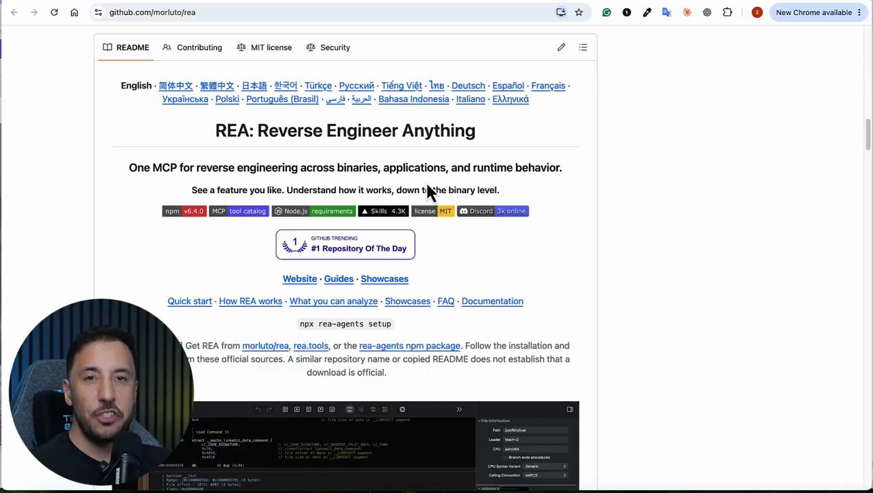The height and width of the screenshot is (493, 873).
Task: Open the Grammarly extension icon
Action: (606, 12)
